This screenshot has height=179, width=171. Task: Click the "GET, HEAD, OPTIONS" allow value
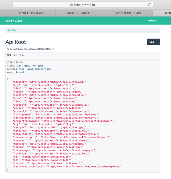[30, 66]
